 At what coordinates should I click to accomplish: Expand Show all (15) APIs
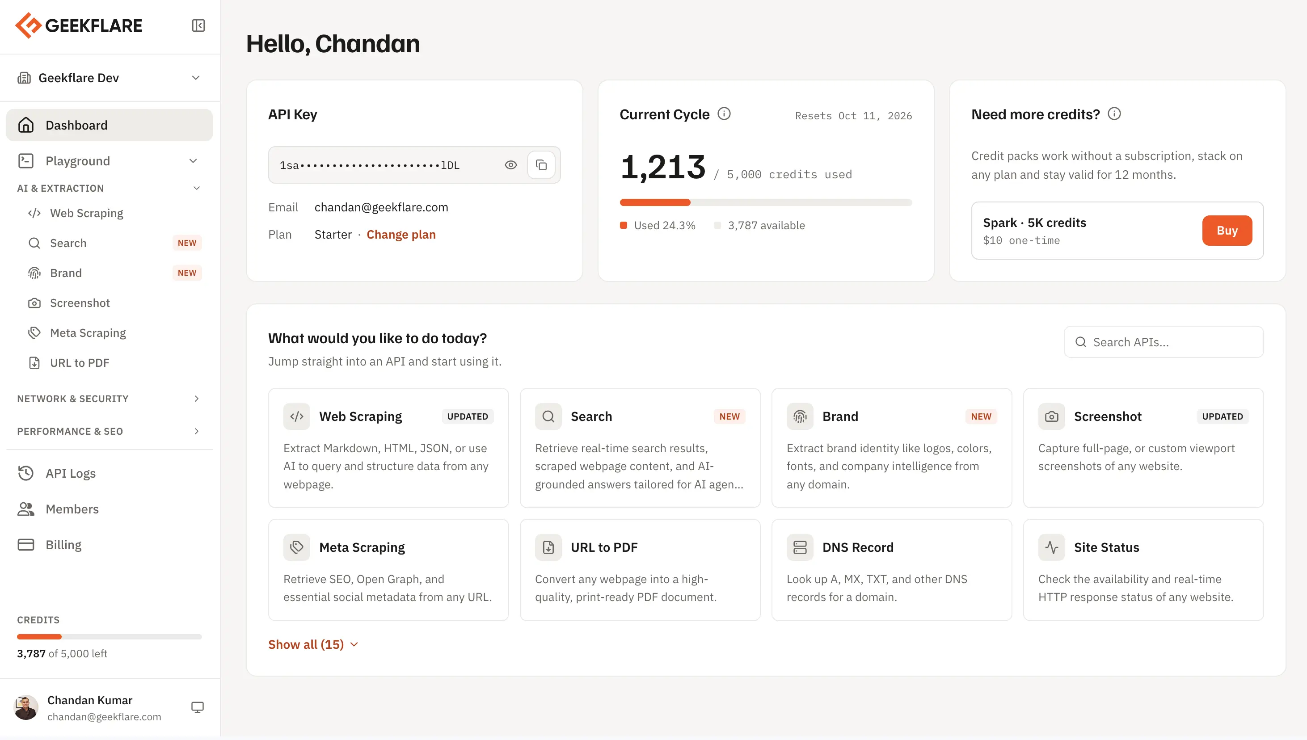(x=313, y=644)
